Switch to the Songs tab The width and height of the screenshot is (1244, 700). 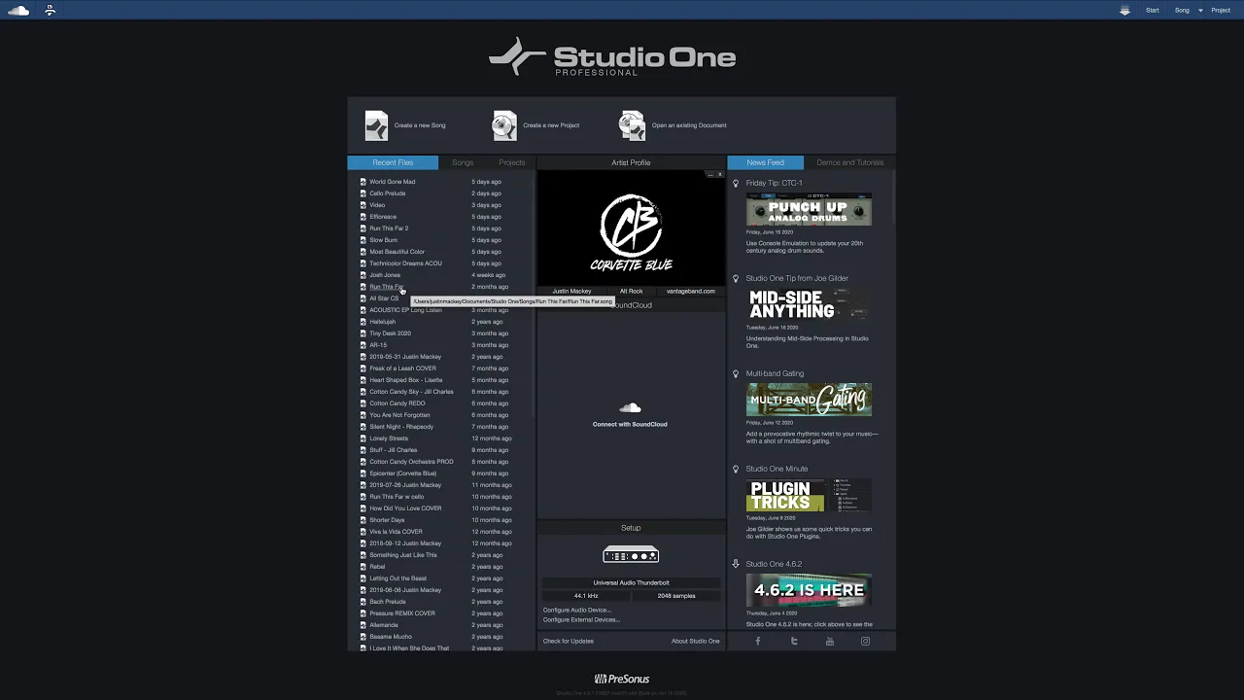click(463, 162)
